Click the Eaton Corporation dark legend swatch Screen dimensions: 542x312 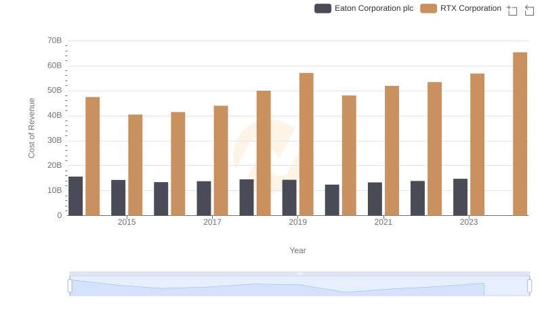point(322,8)
